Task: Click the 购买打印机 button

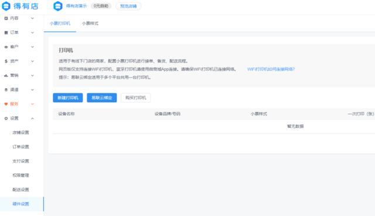Action: pyautogui.click(x=135, y=97)
